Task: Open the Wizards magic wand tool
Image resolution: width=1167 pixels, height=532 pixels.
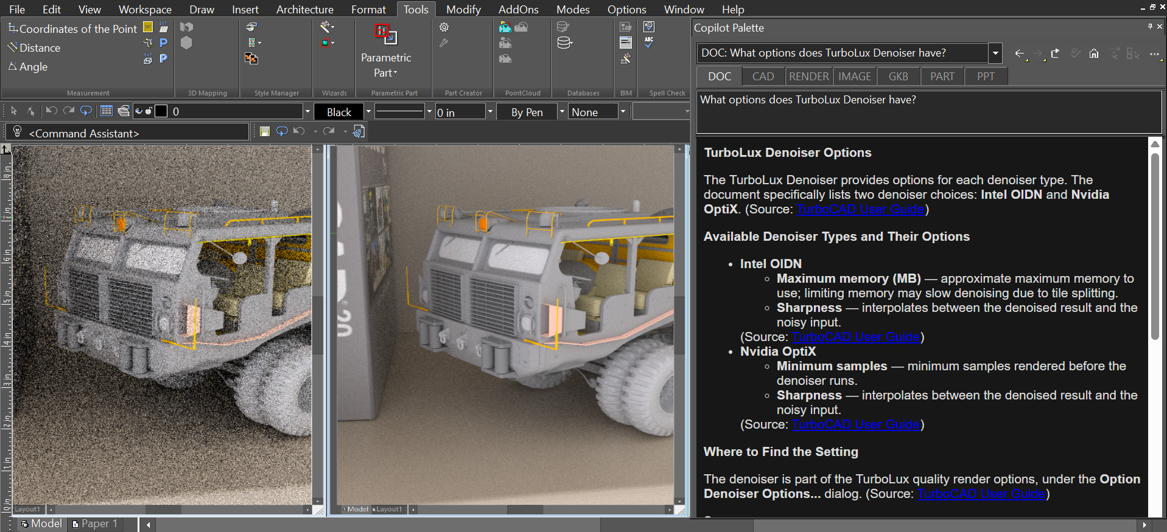Action: click(327, 27)
